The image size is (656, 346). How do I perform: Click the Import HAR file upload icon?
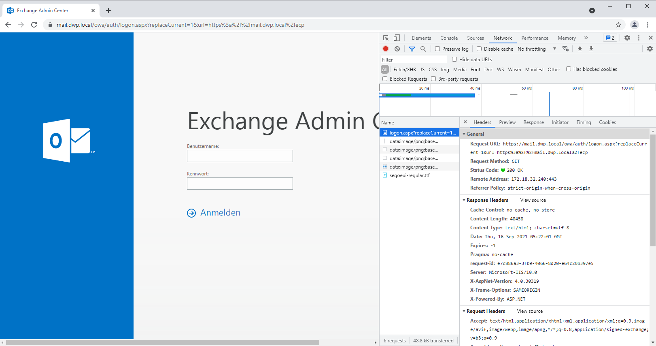pos(580,49)
